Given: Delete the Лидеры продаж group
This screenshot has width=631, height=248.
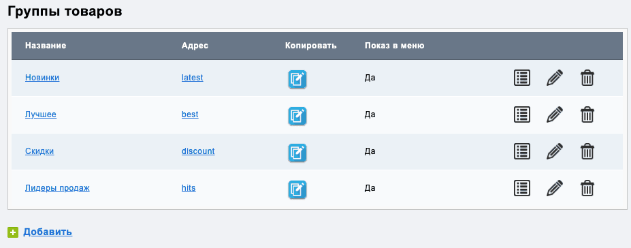Looking at the screenshot, I should (587, 188).
